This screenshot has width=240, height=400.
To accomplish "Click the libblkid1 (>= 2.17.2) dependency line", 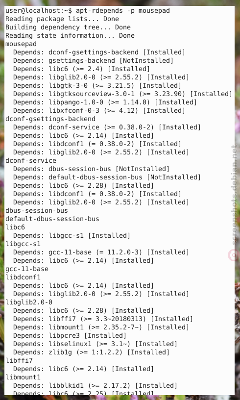I will coord(96,385).
